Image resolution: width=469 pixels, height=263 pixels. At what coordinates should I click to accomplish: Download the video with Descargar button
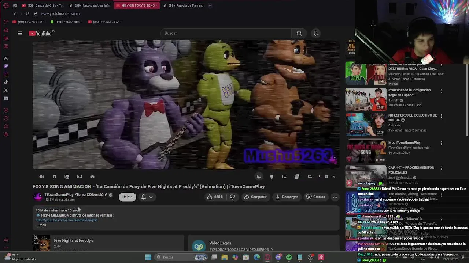[287, 197]
